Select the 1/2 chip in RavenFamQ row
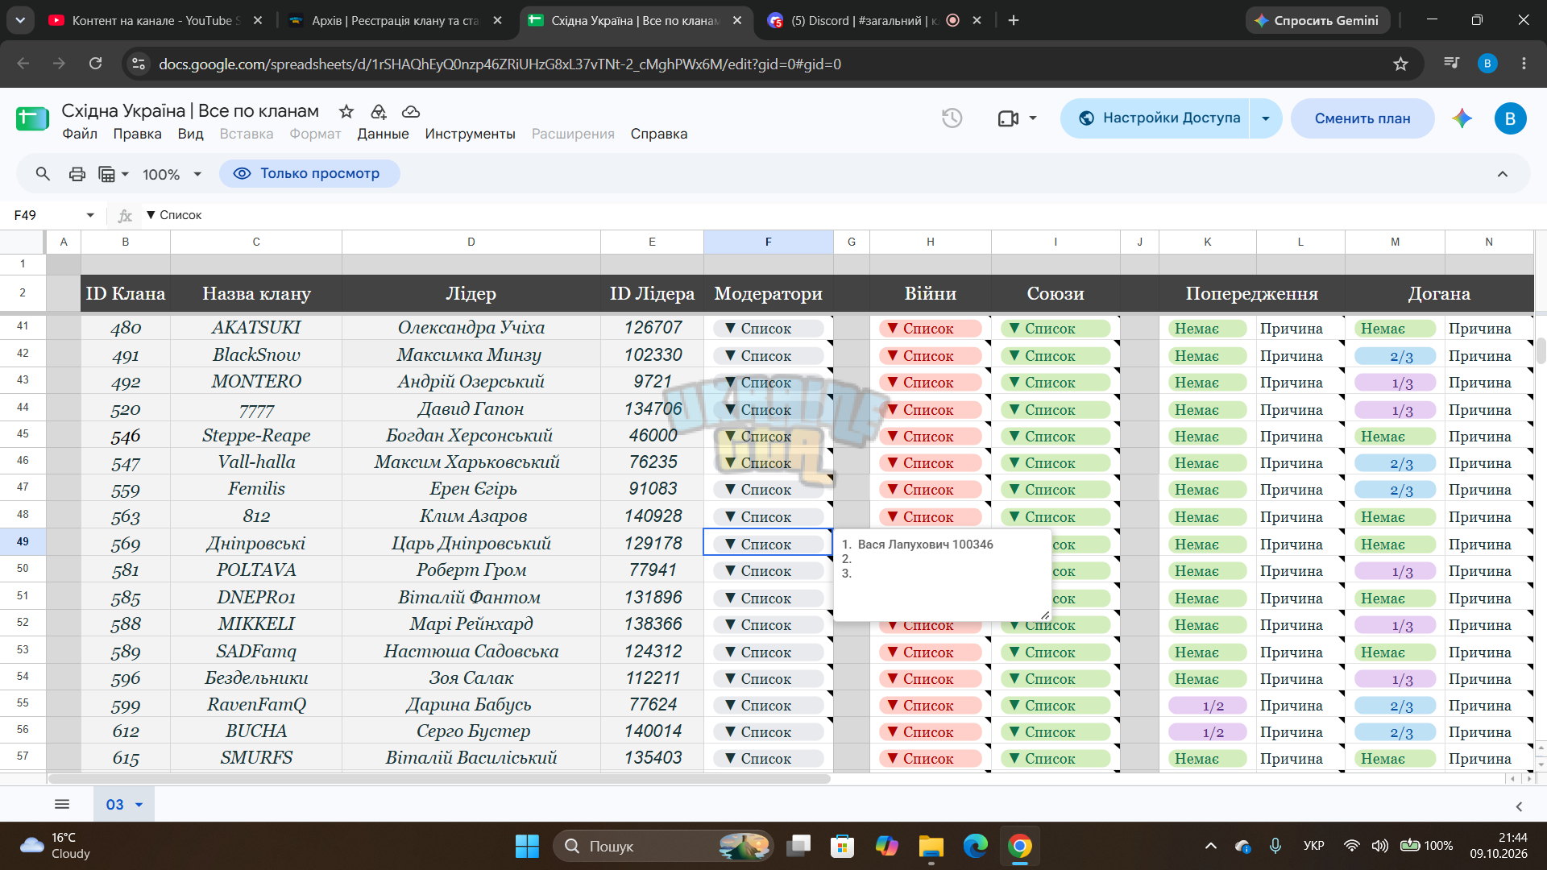The image size is (1547, 870). (1207, 706)
